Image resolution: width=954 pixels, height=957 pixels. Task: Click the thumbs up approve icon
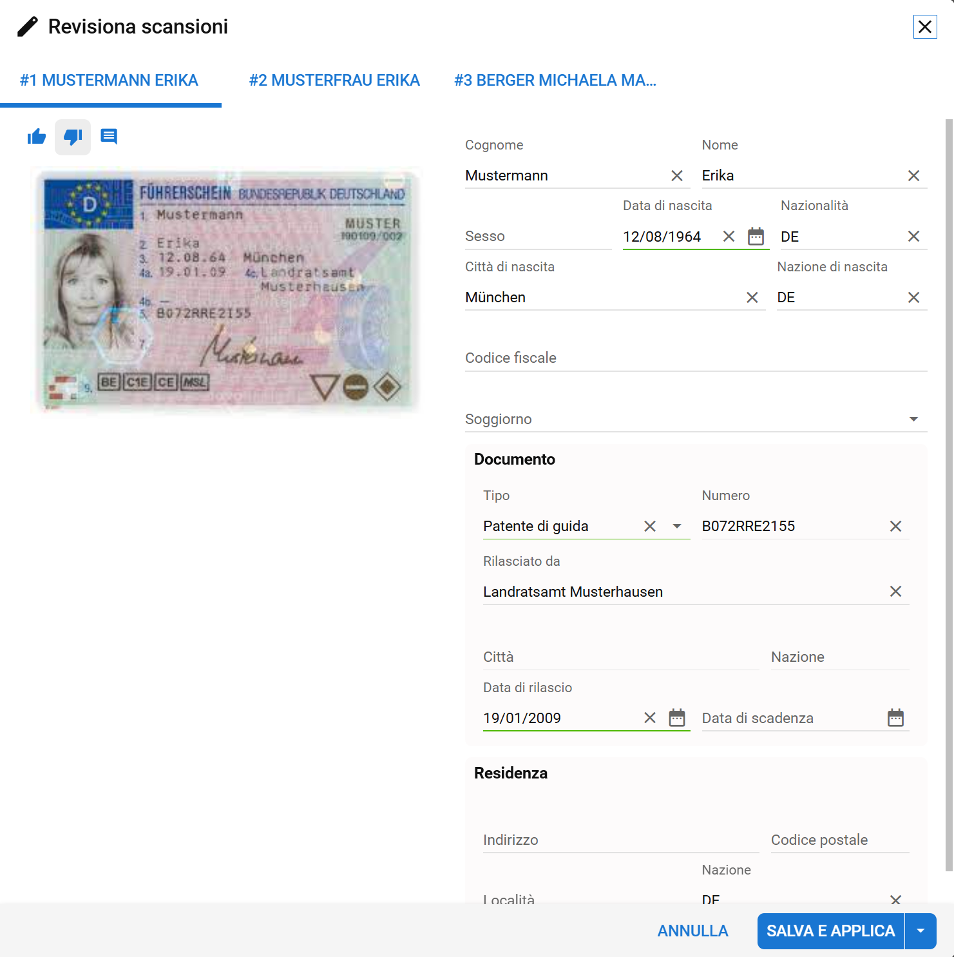[37, 137]
